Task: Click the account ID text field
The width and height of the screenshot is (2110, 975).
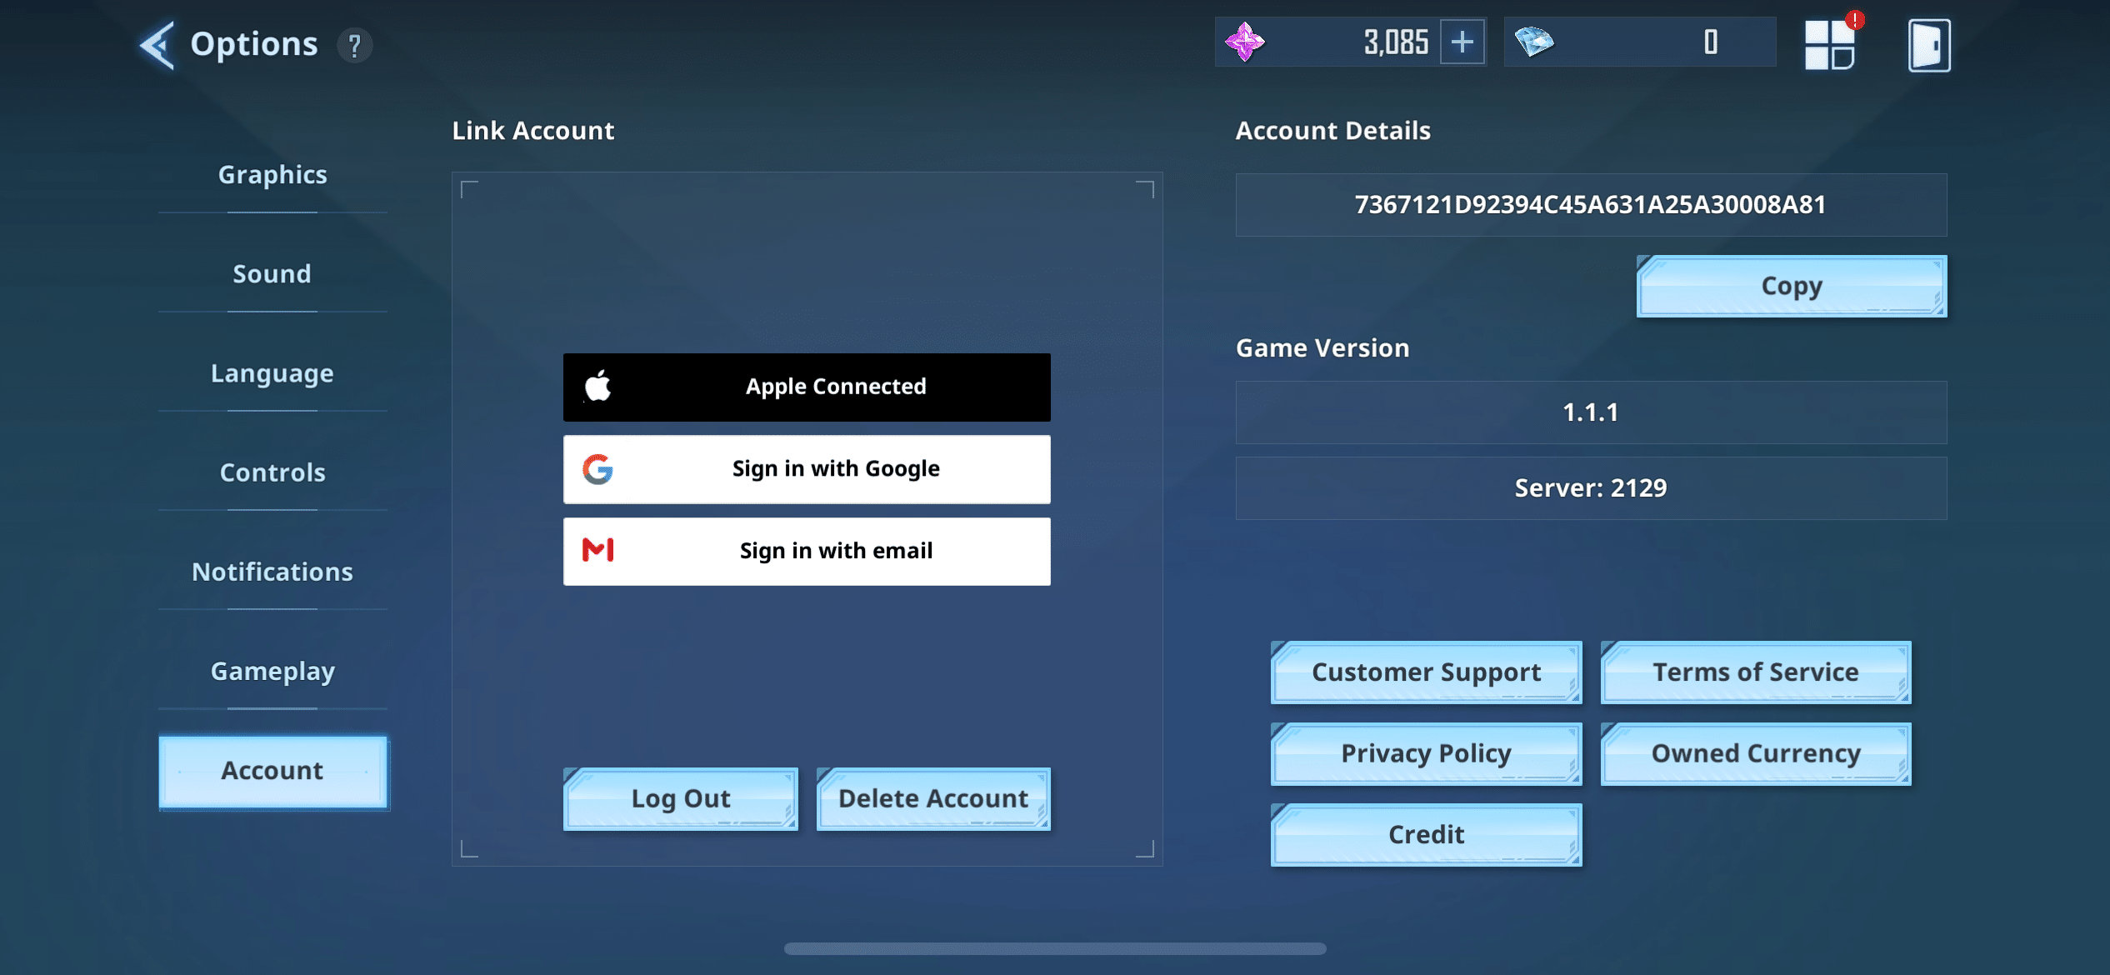Action: click(1590, 205)
